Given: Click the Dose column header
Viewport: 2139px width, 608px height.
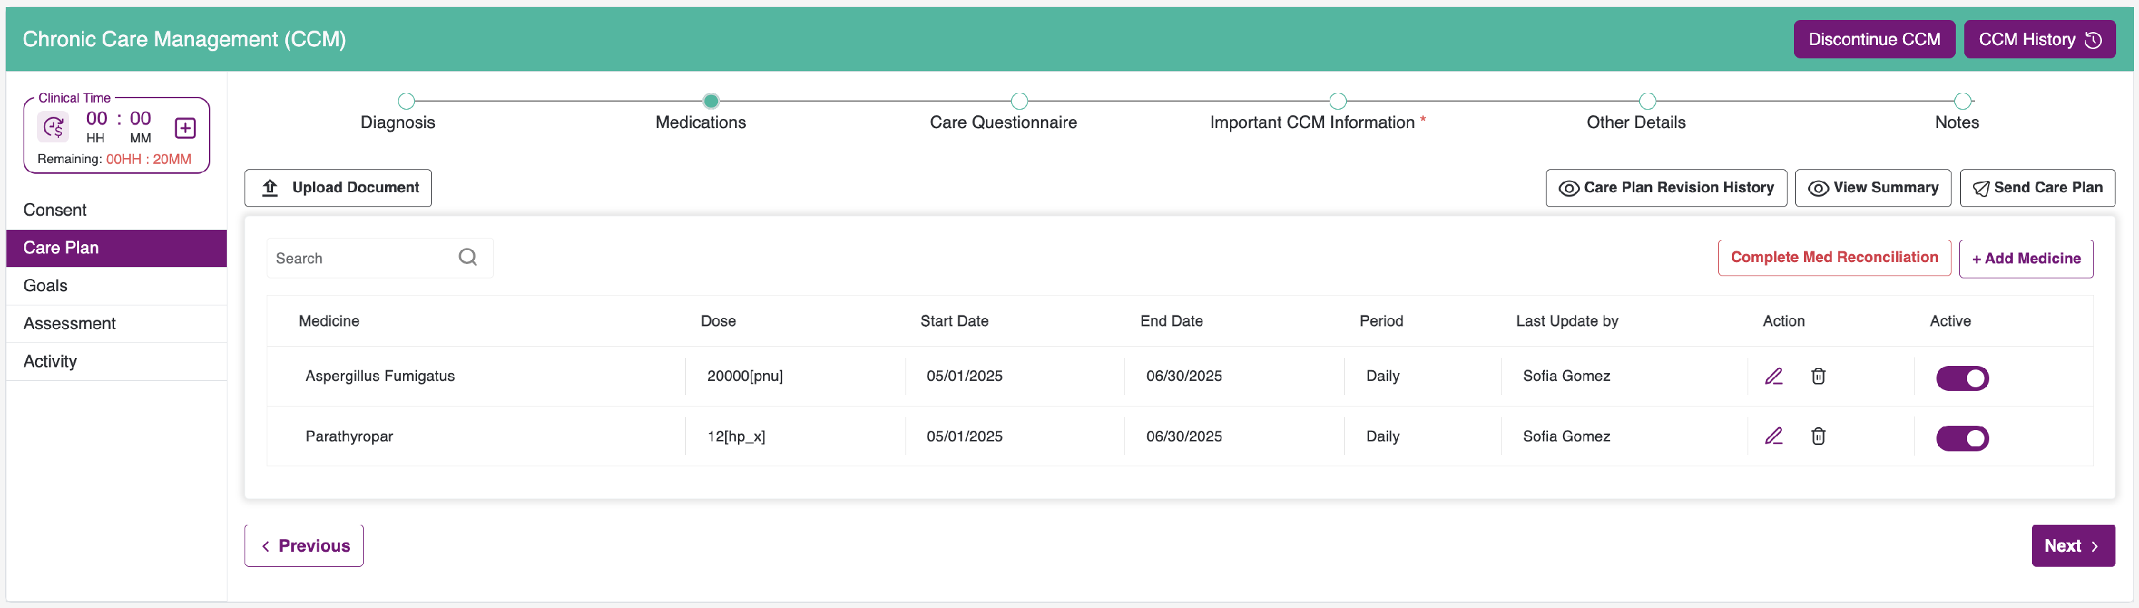Looking at the screenshot, I should click(x=718, y=321).
